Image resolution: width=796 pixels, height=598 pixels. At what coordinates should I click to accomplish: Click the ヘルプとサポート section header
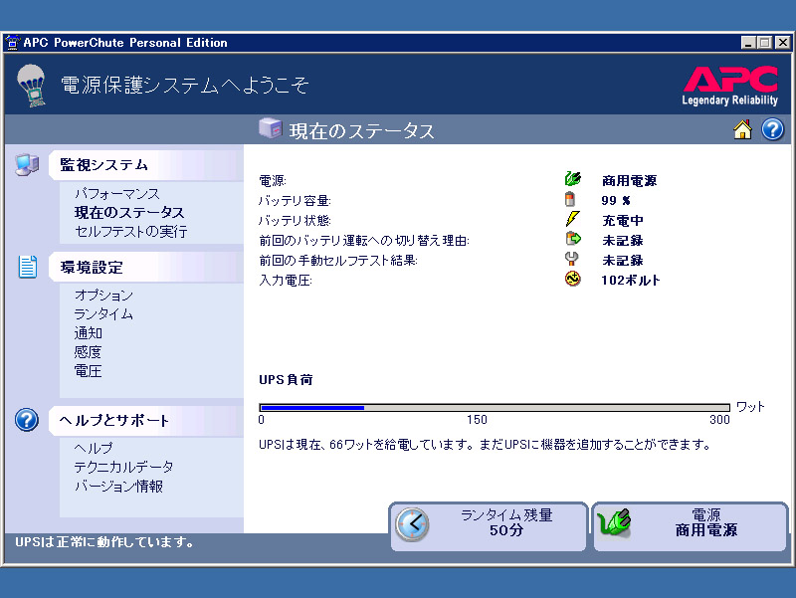tap(145, 420)
